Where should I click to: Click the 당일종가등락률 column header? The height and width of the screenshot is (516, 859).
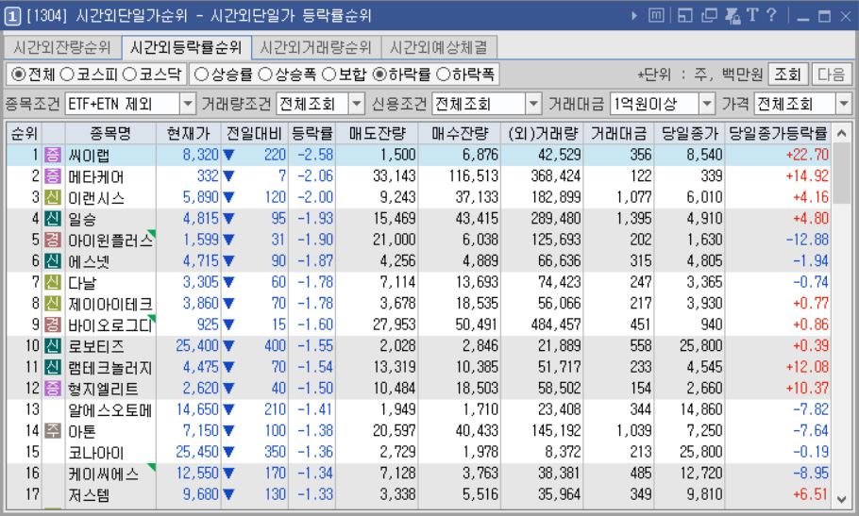[x=778, y=133]
